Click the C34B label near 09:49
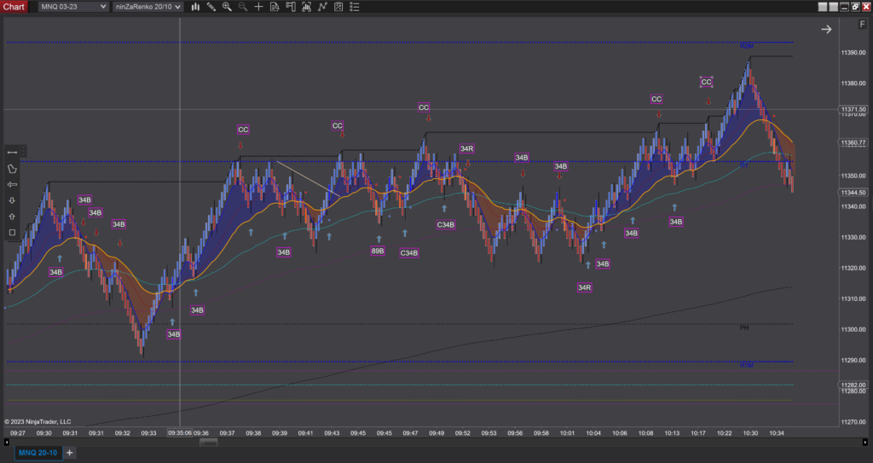873x463 pixels. [445, 225]
